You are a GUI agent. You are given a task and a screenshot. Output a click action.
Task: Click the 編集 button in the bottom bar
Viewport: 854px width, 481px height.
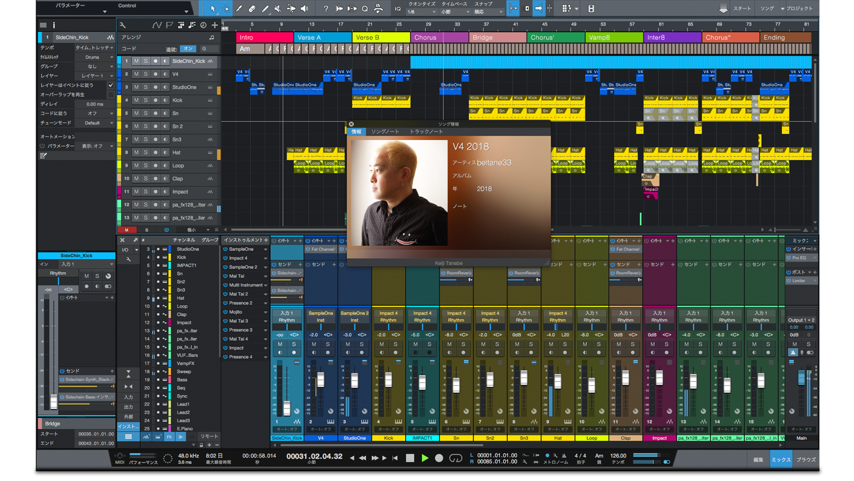tap(758, 460)
